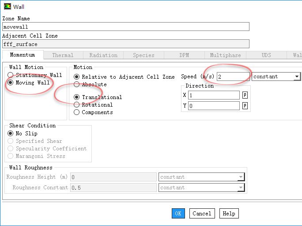This screenshot has height=226, width=302.
Task: Open the Roughness Constant dropdown
Action: pos(201,188)
